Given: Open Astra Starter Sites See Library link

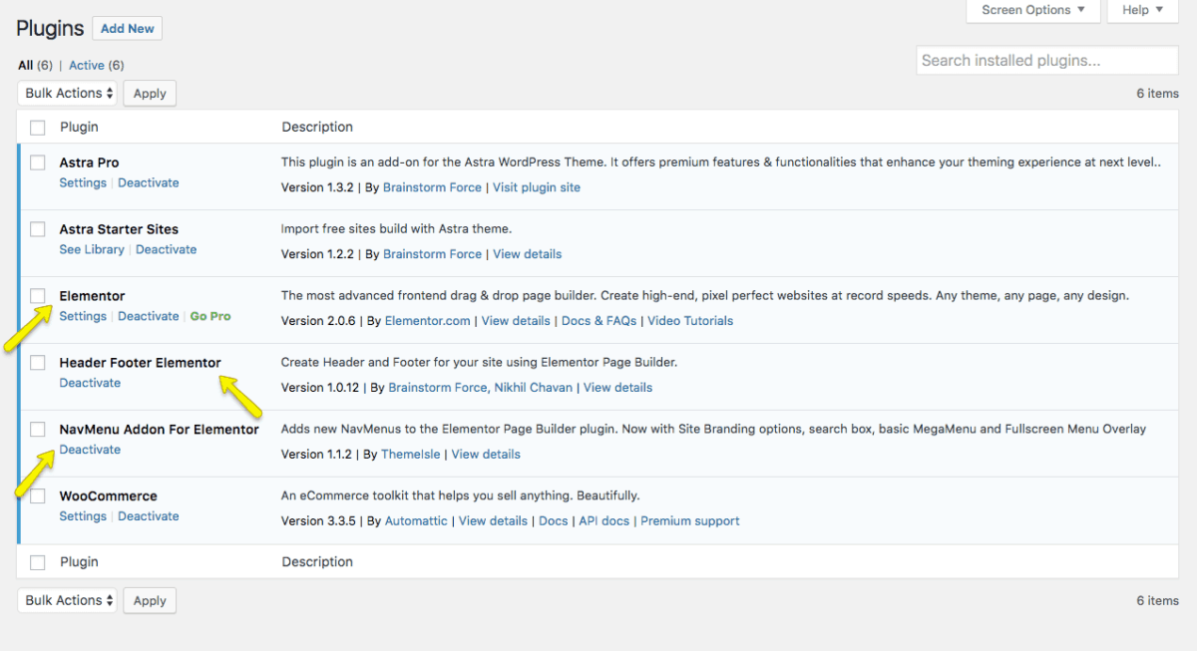Looking at the screenshot, I should click(x=92, y=249).
